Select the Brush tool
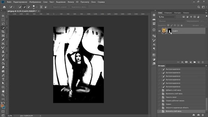Screen dimensions: 208x117 pos(3,48)
